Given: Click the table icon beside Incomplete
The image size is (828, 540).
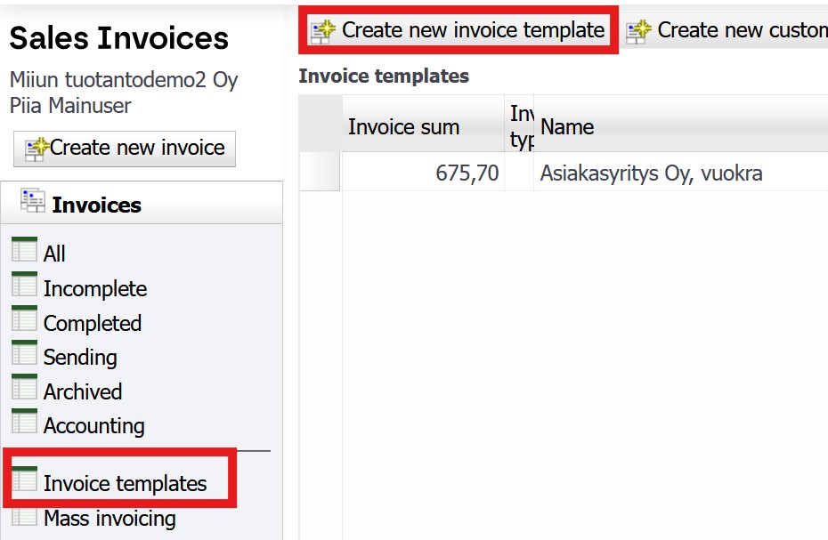Looking at the screenshot, I should (24, 284).
